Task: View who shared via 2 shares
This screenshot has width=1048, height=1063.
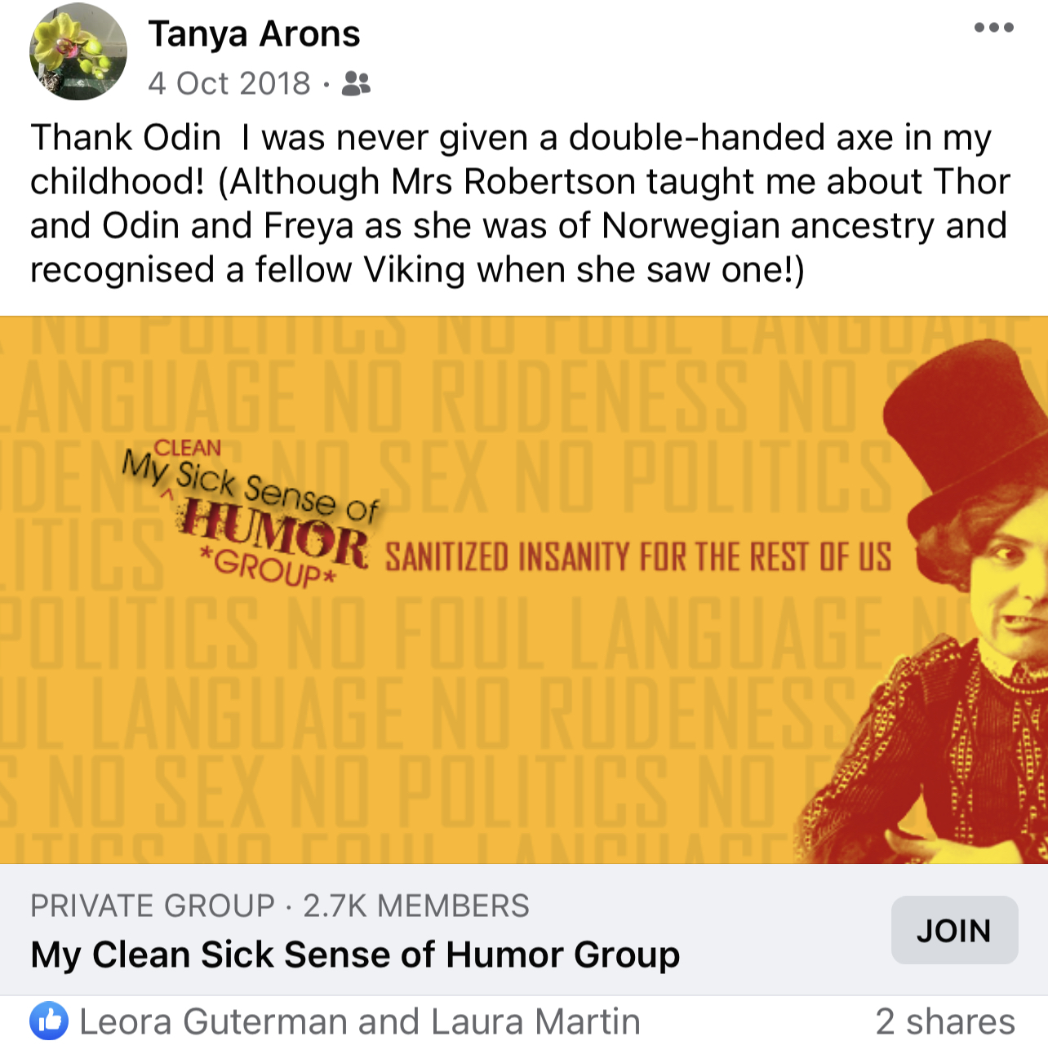Action: pyautogui.click(x=945, y=1021)
